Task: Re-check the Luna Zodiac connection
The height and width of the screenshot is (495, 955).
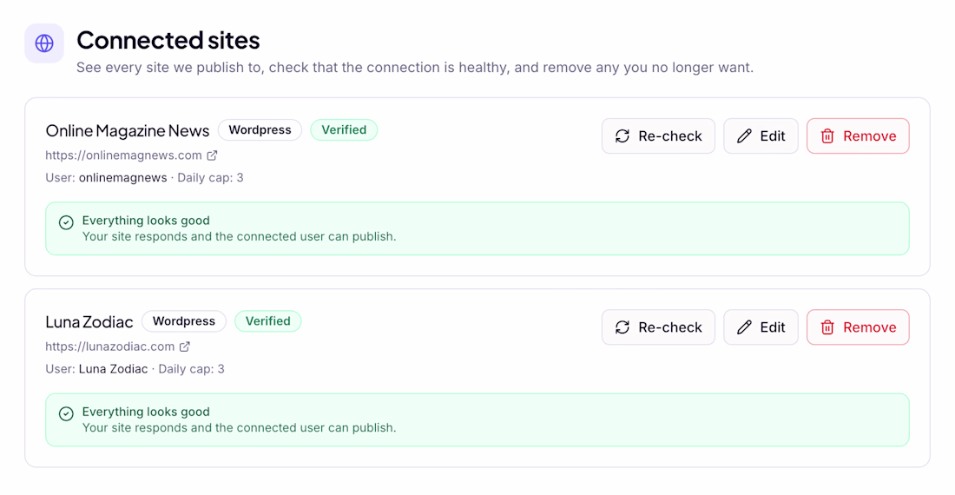Action: [x=658, y=327]
